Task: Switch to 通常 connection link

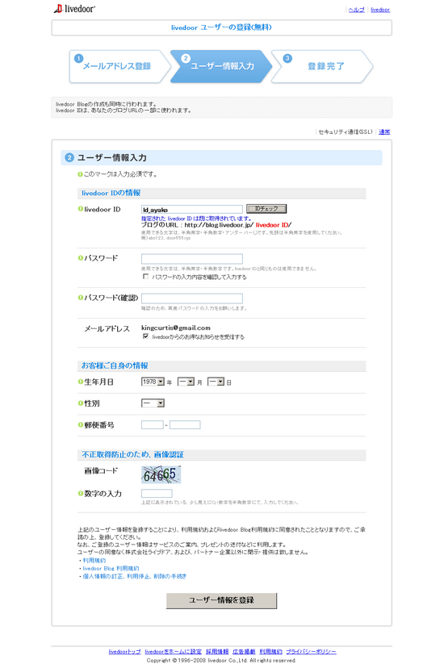Action: 384,132
